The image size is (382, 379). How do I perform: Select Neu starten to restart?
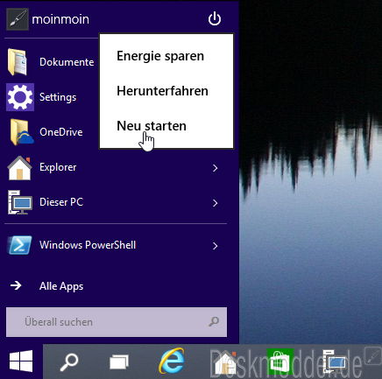coord(152,126)
